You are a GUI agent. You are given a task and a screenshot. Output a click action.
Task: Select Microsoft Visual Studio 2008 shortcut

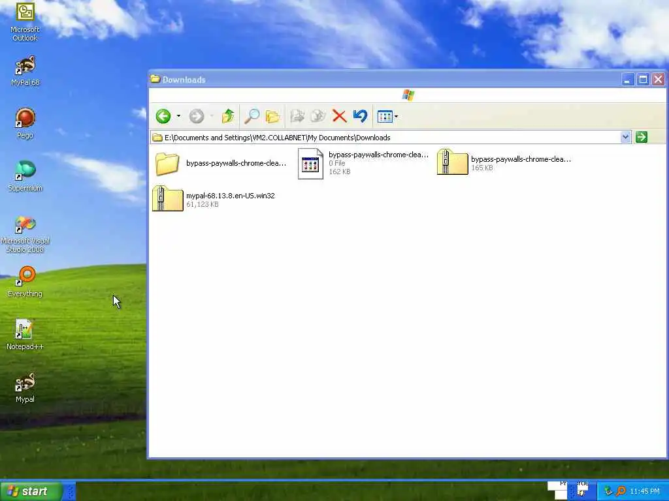coord(25,234)
